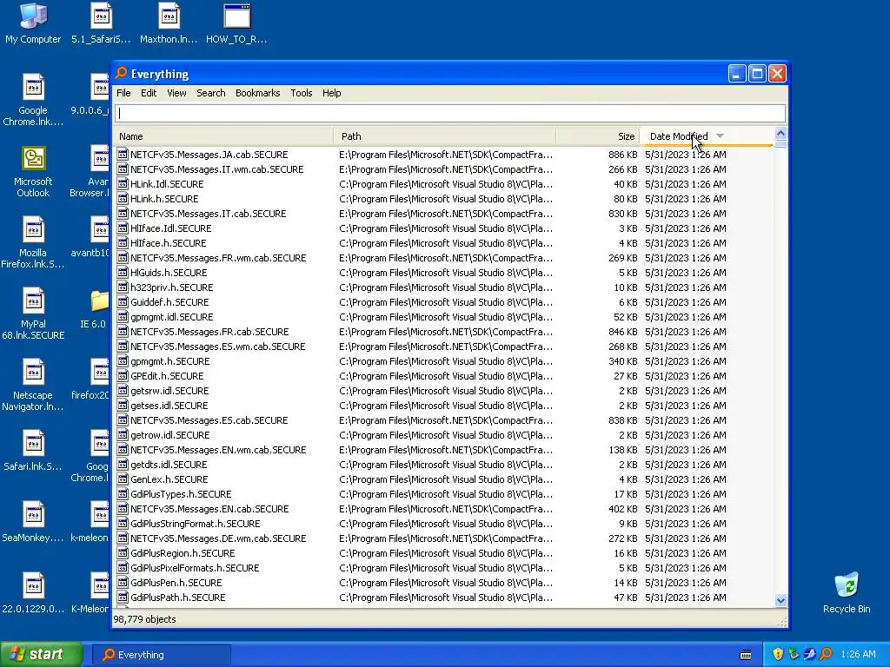Select file icon of getsrw.idl.SECURE
The image size is (890, 667).
pos(122,390)
